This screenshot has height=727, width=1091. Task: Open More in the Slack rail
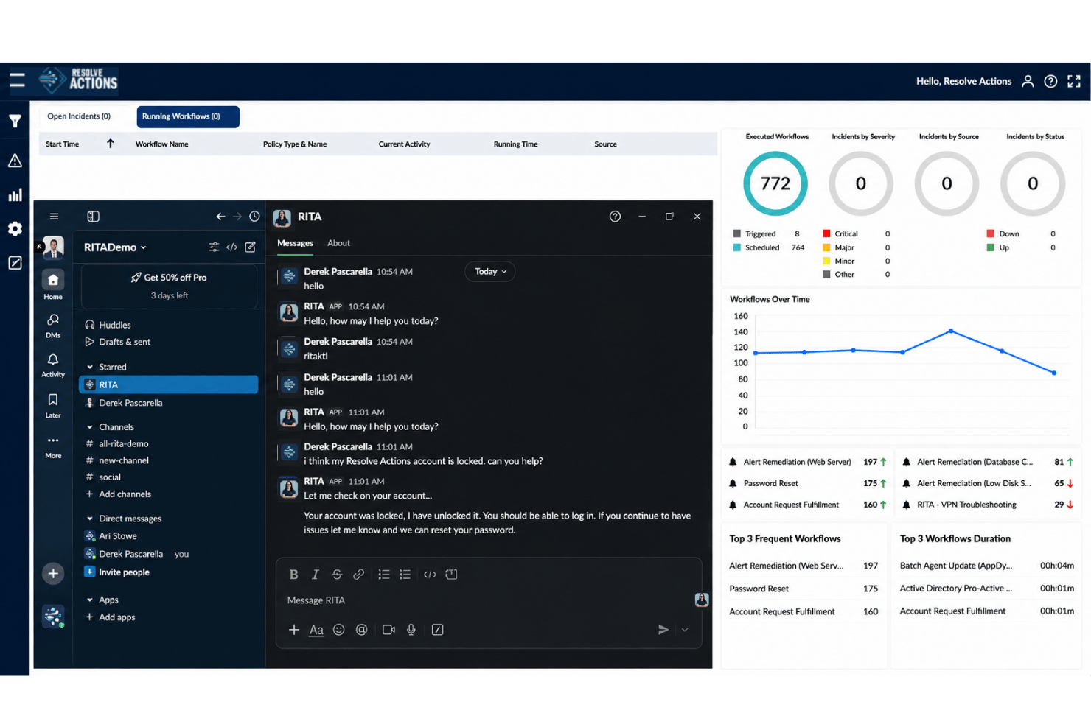(x=53, y=446)
